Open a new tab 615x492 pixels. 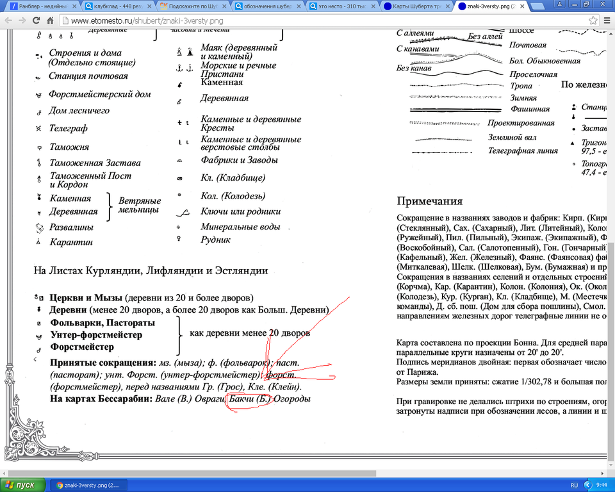tap(537, 6)
